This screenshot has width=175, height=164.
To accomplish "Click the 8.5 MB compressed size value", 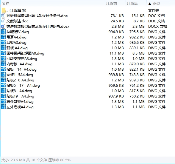I will (x=138, y=53).
